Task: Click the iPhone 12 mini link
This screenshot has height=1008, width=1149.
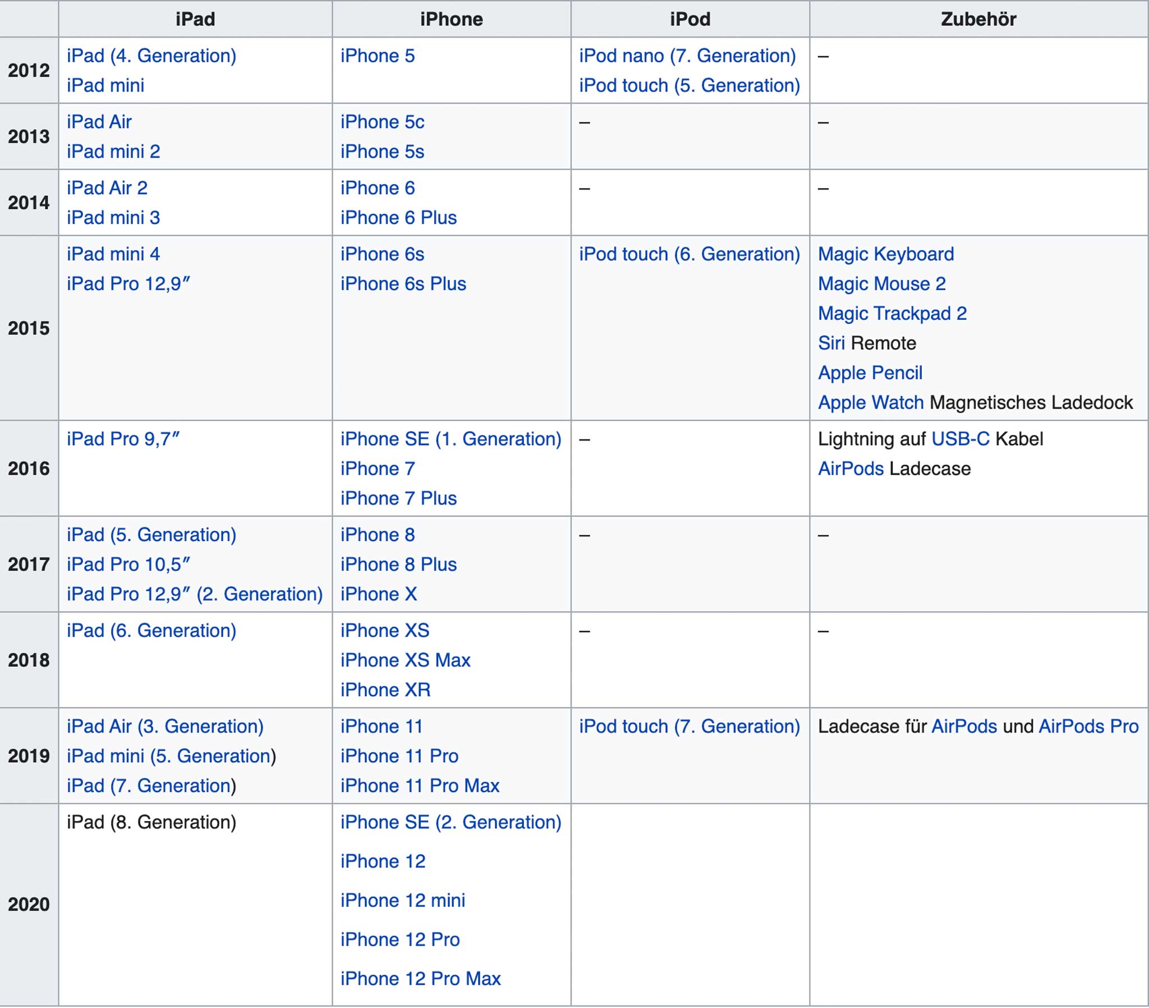Action: [402, 901]
